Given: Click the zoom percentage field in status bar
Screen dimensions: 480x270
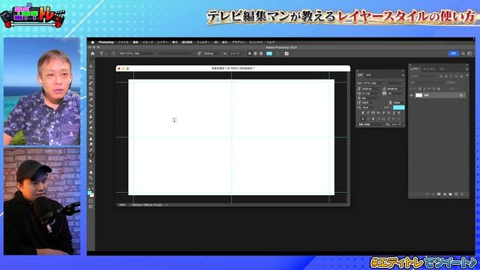Looking at the screenshot, I should [x=122, y=205].
